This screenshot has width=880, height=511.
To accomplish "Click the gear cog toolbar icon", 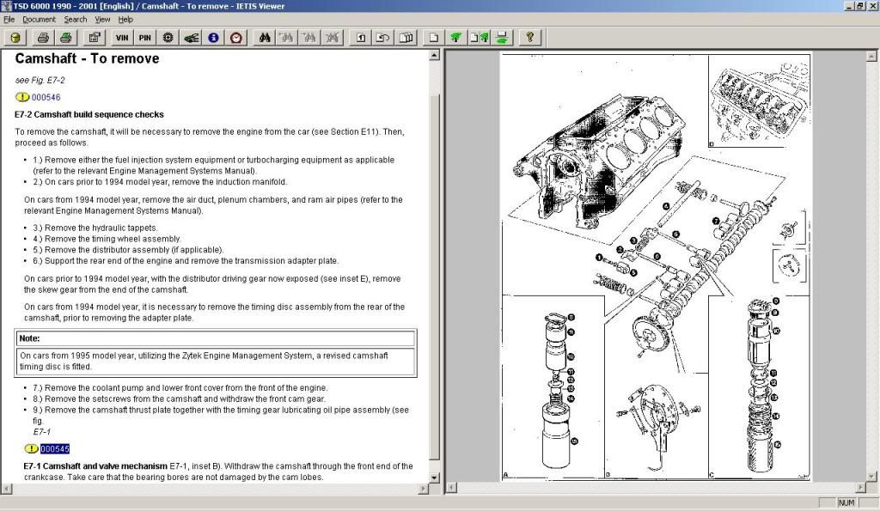I will pos(168,38).
